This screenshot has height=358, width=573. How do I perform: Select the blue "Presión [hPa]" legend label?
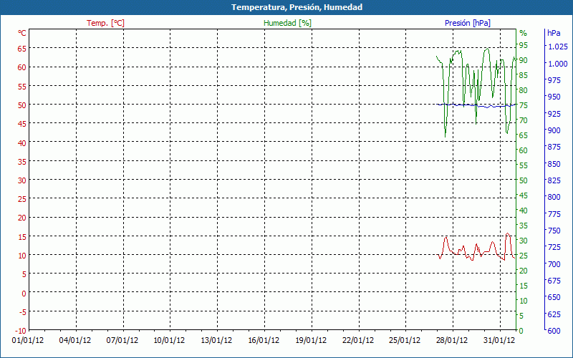point(468,23)
